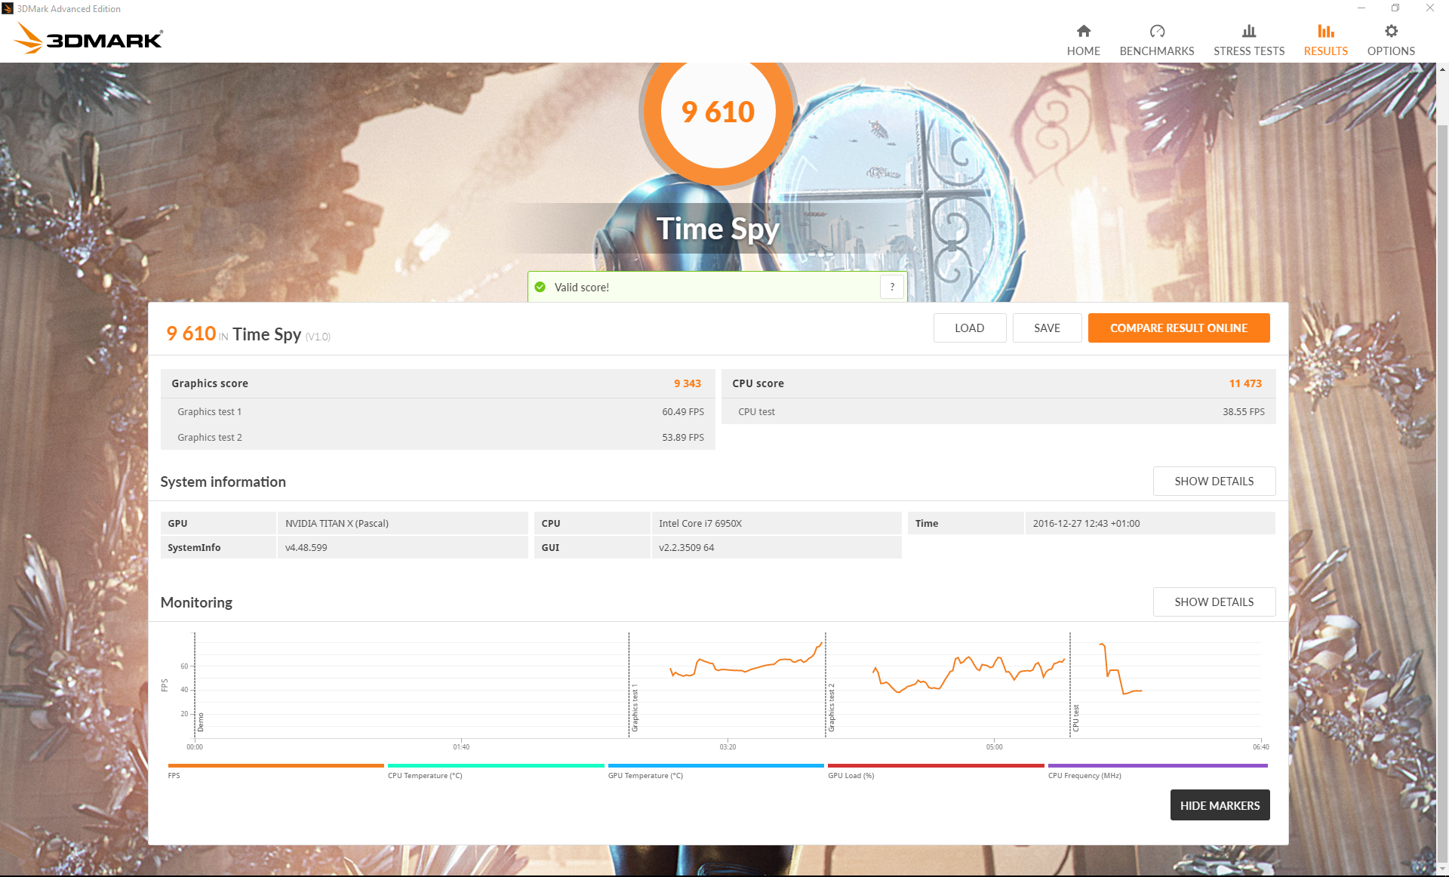
Task: Click the LOAD button
Action: 969,328
